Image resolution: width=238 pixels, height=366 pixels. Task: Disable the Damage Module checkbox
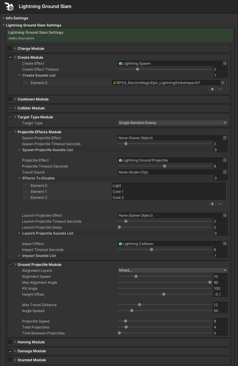pyautogui.click(x=10, y=351)
